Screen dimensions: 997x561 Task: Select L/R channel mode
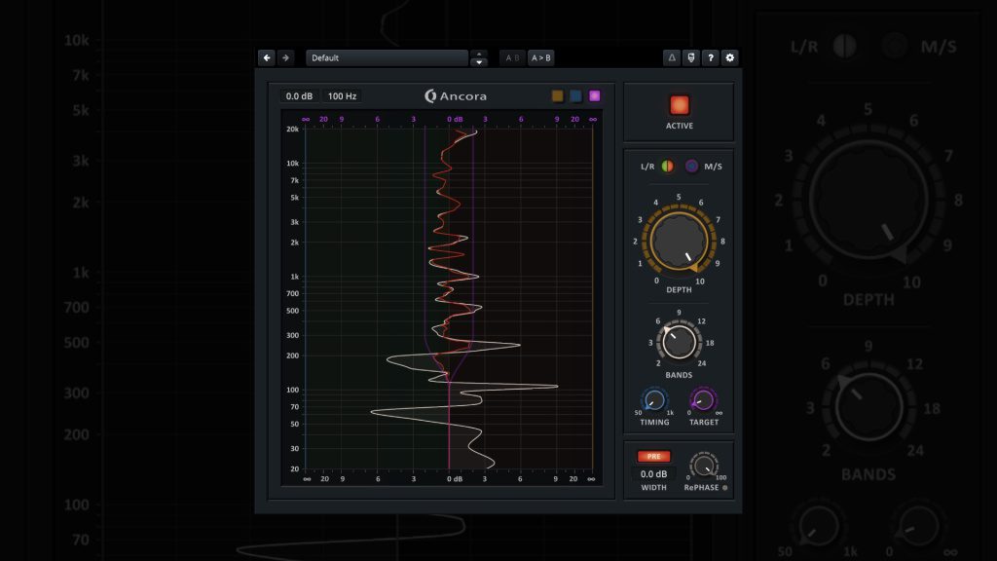click(667, 167)
